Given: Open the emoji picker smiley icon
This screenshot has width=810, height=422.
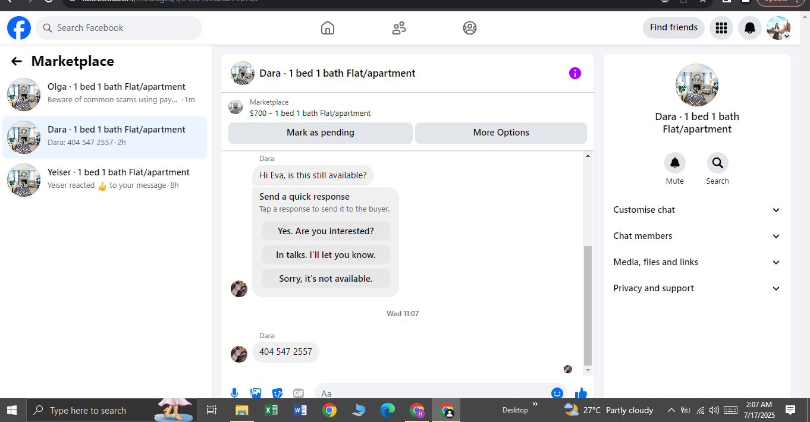Looking at the screenshot, I should coord(557,393).
